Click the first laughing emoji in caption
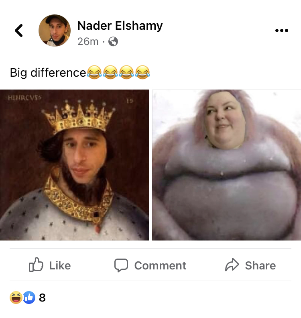The width and height of the screenshot is (301, 318). point(94,72)
